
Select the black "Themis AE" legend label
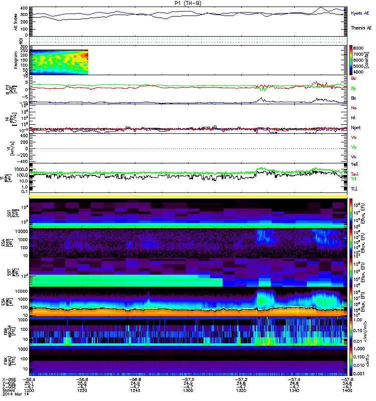click(x=361, y=28)
